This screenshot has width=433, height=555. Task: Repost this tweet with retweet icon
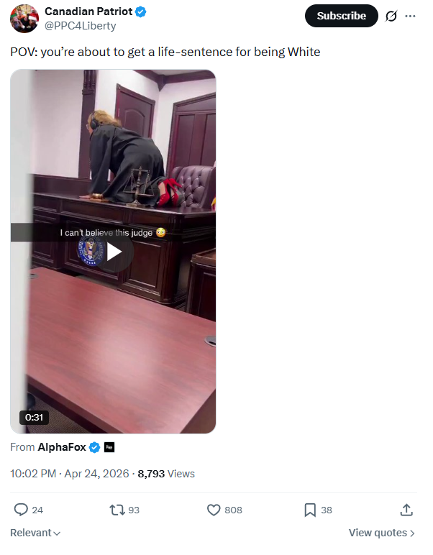coord(117,510)
